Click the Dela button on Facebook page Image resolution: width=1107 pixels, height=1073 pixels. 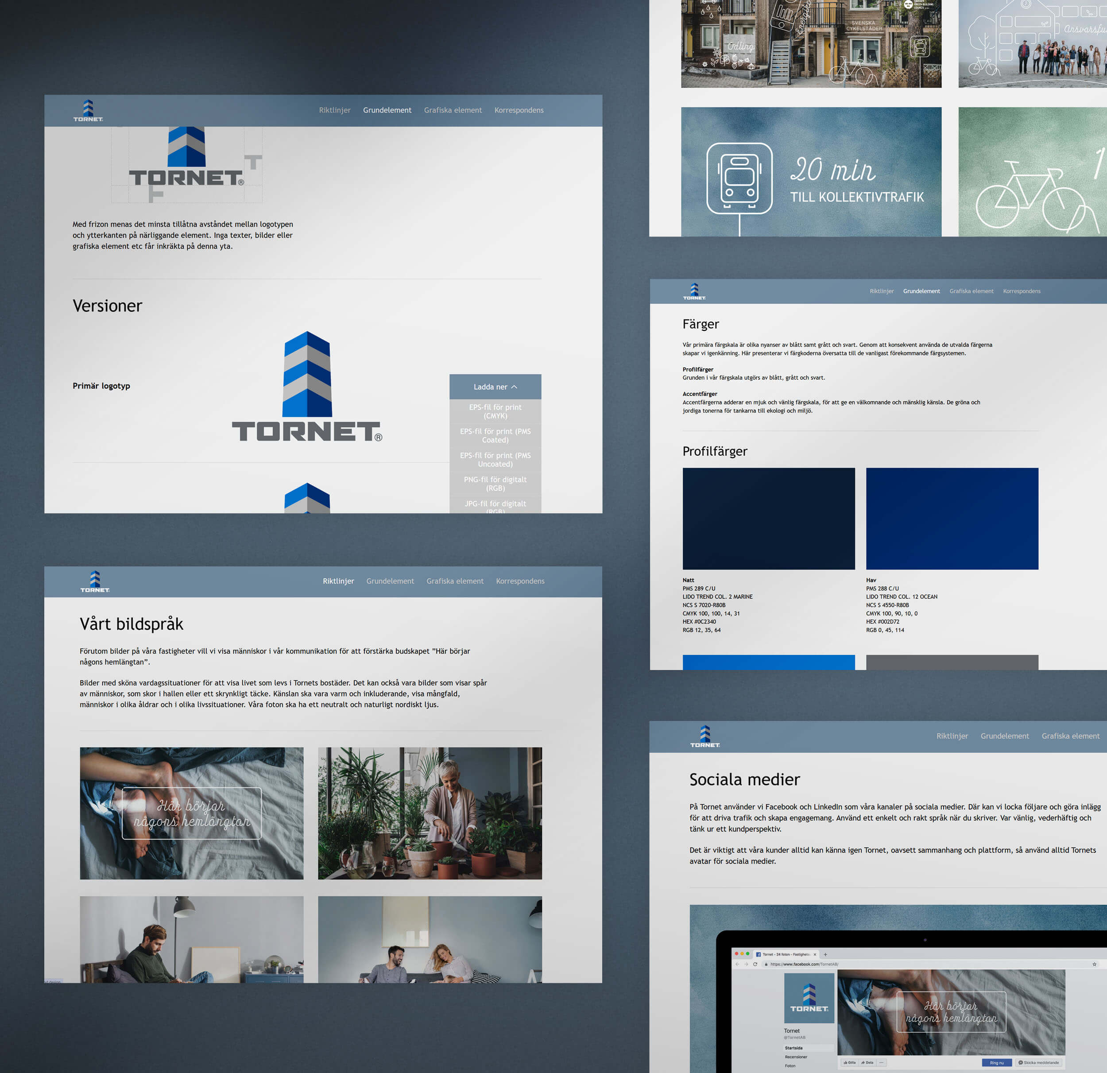click(x=867, y=1062)
